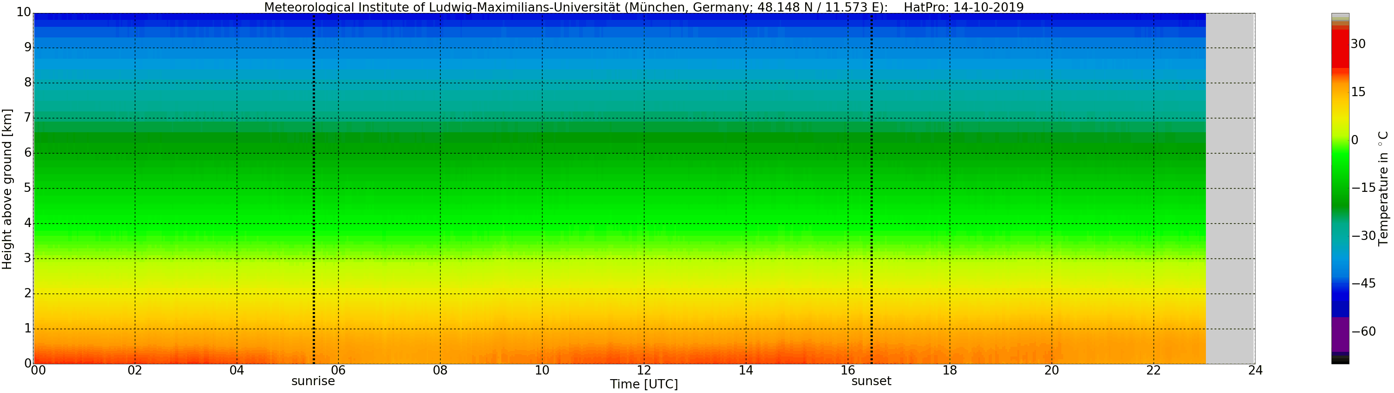The width and height of the screenshot is (1394, 393).
Task: Click the time axis tick label 12
Action: tap(643, 370)
